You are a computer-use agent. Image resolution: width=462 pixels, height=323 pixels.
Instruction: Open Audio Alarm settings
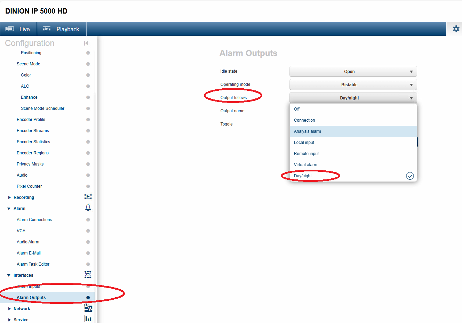click(28, 242)
